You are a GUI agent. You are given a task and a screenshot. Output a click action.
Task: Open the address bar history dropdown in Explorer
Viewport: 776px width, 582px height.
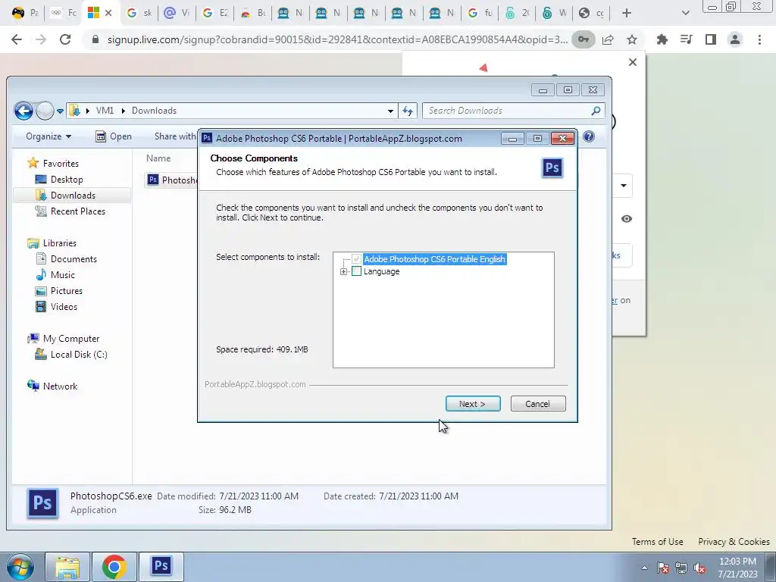pos(390,111)
